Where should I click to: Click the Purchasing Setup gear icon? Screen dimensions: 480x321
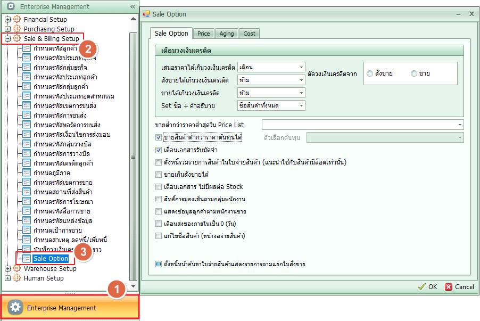pyautogui.click(x=16, y=29)
